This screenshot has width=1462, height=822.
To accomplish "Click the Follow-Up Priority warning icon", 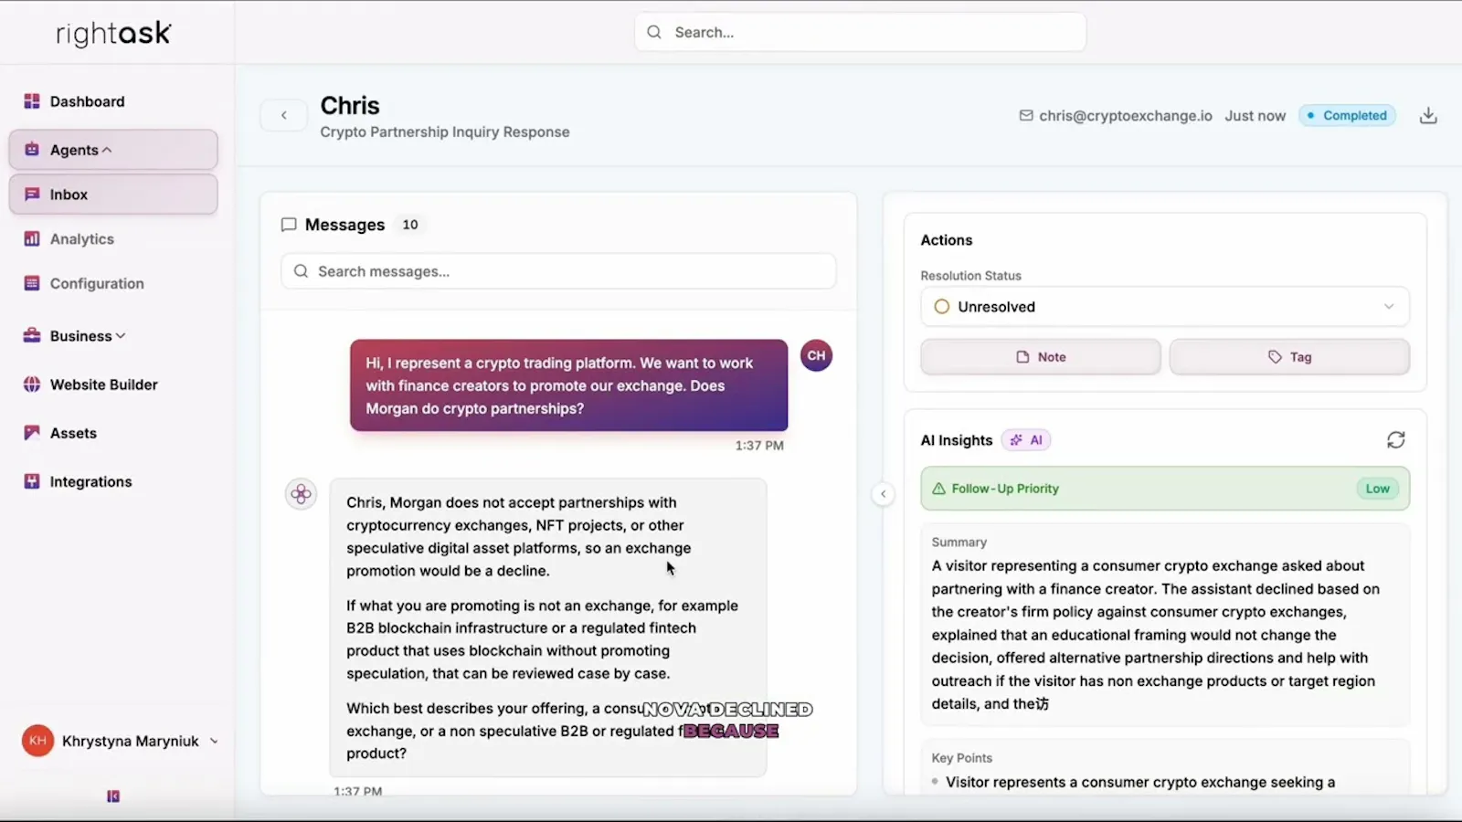I will pyautogui.click(x=938, y=489).
